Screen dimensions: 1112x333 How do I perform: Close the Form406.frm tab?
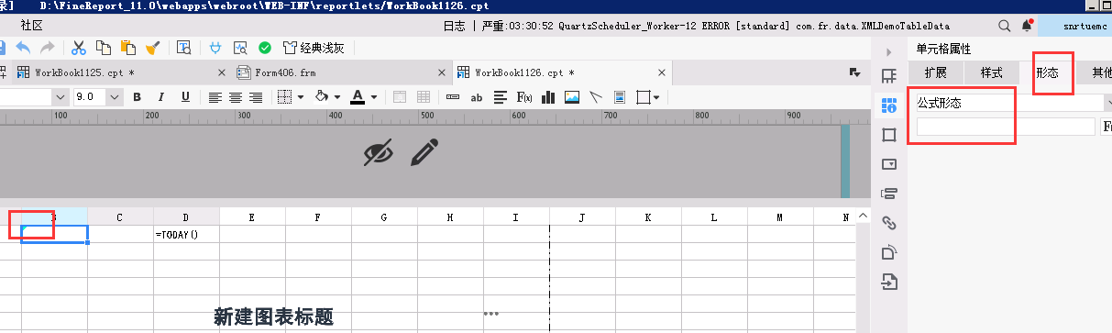[441, 72]
